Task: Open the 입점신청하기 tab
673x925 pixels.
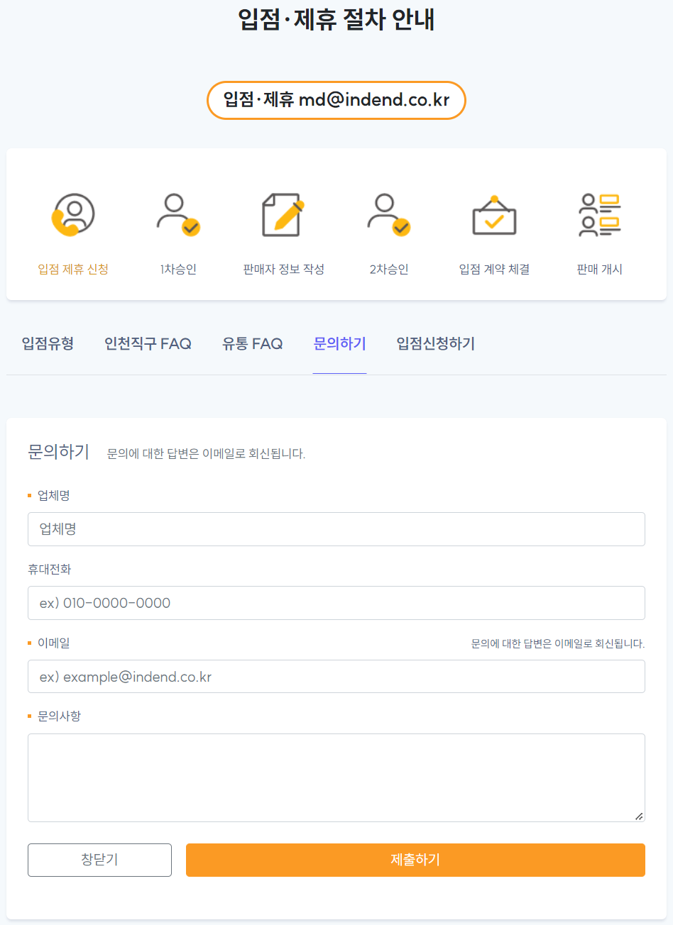Action: coord(435,344)
